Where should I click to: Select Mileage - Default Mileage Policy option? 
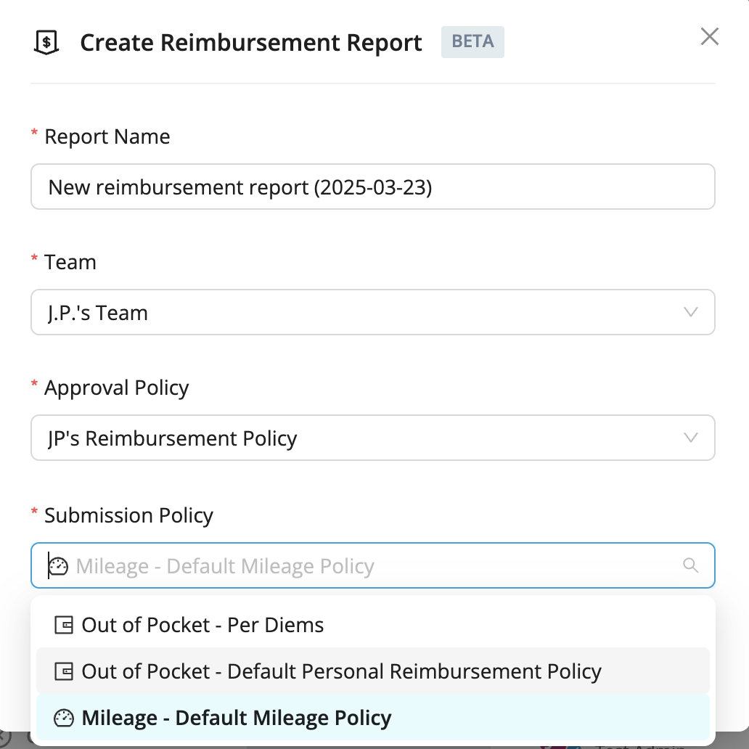372,718
